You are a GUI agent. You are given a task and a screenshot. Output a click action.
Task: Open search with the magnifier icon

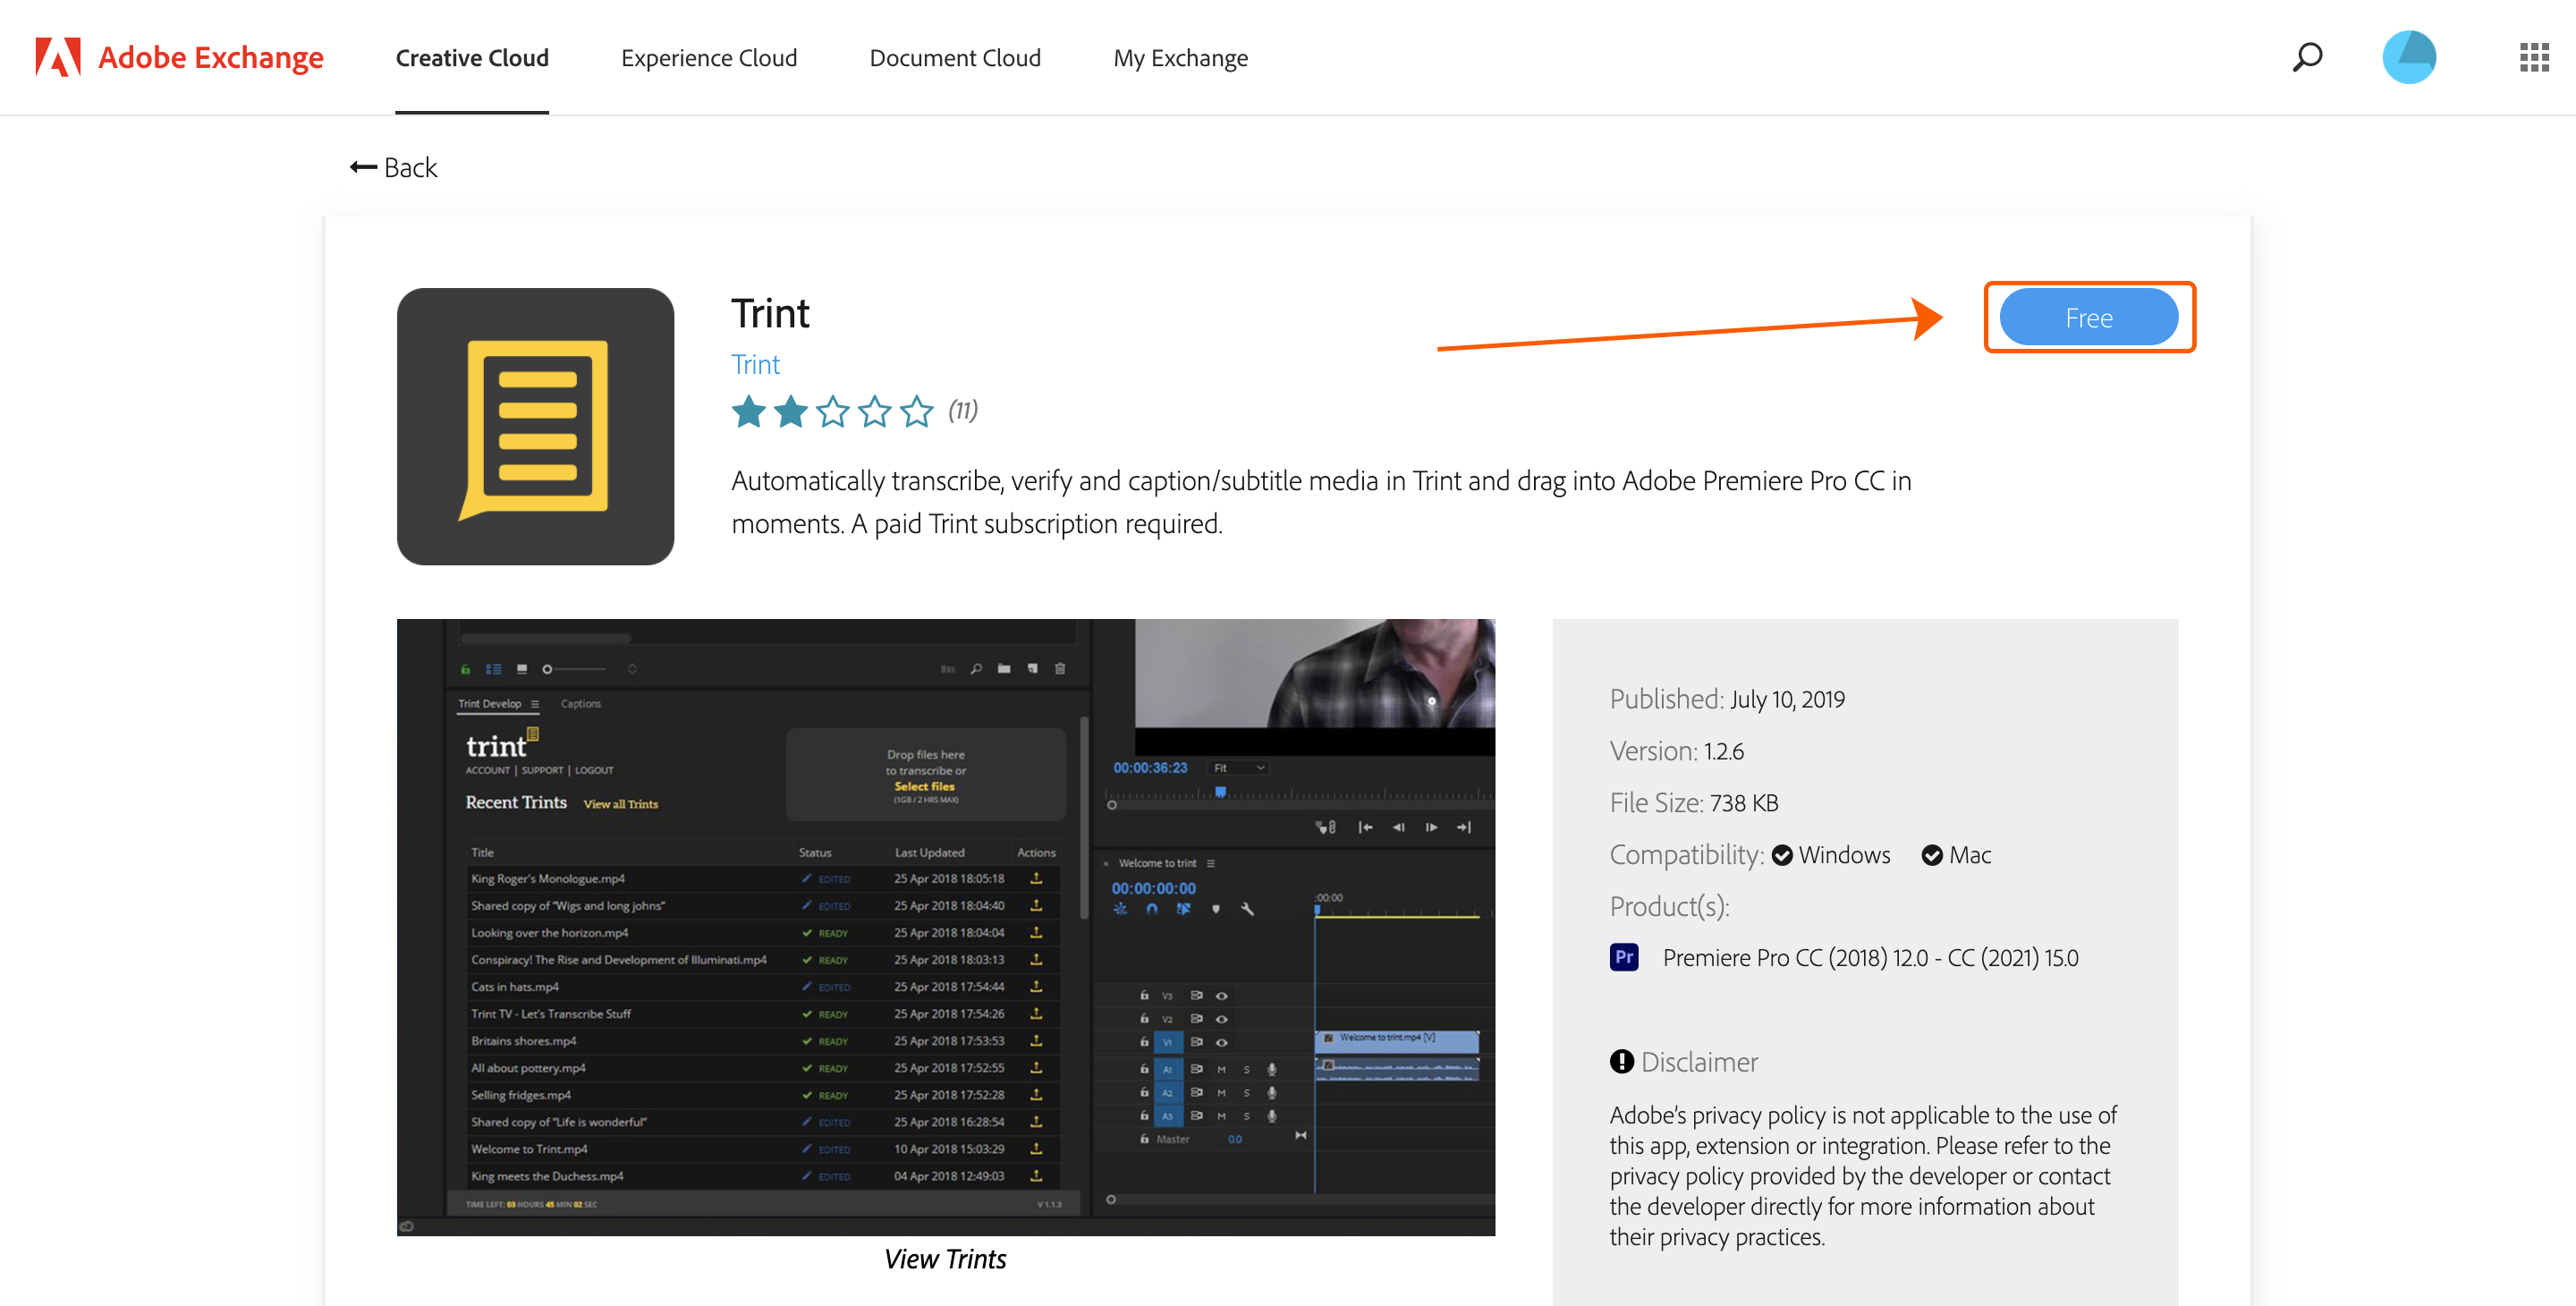click(2307, 57)
